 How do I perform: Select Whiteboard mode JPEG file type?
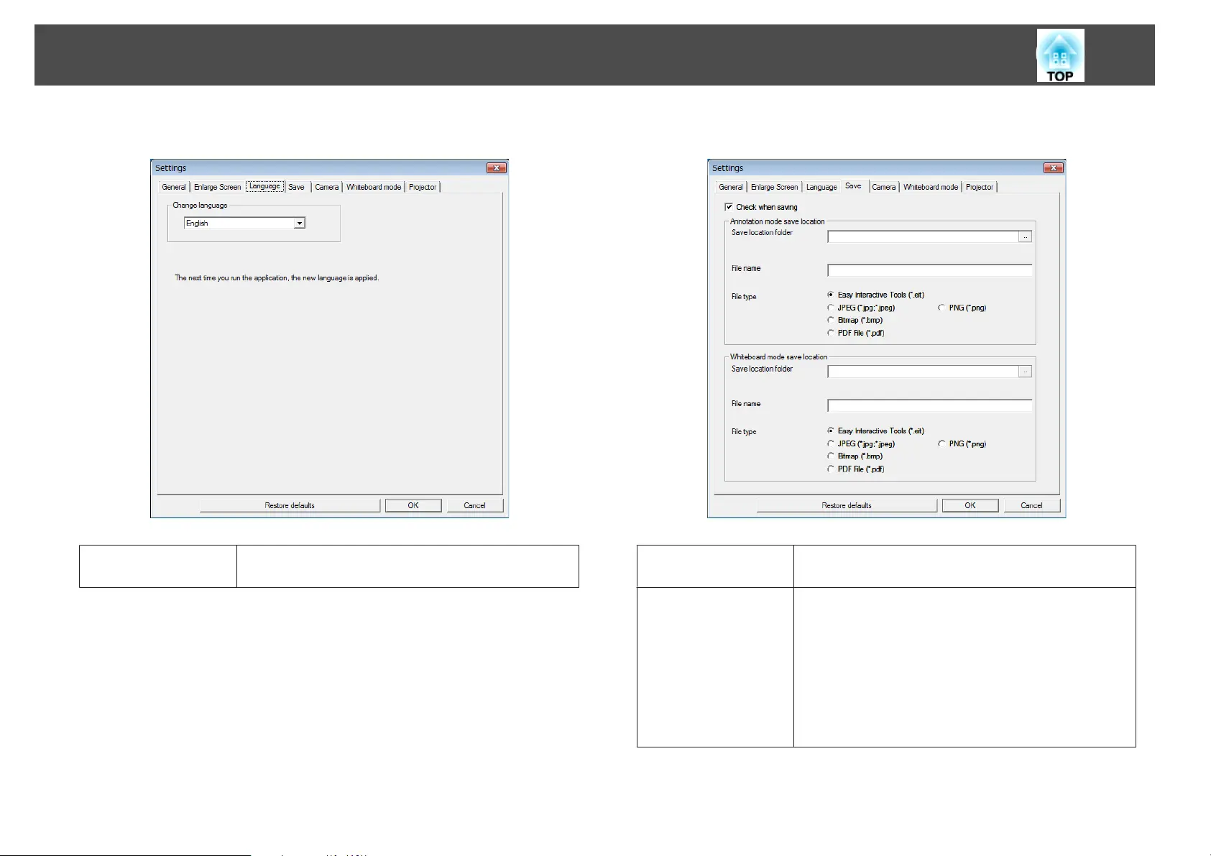(831, 443)
